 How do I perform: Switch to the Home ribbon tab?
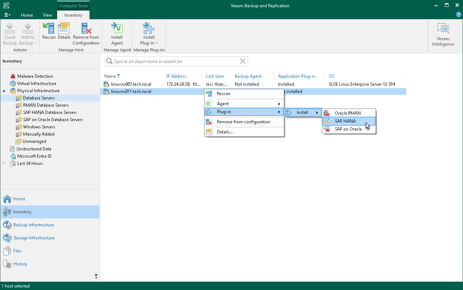click(27, 15)
